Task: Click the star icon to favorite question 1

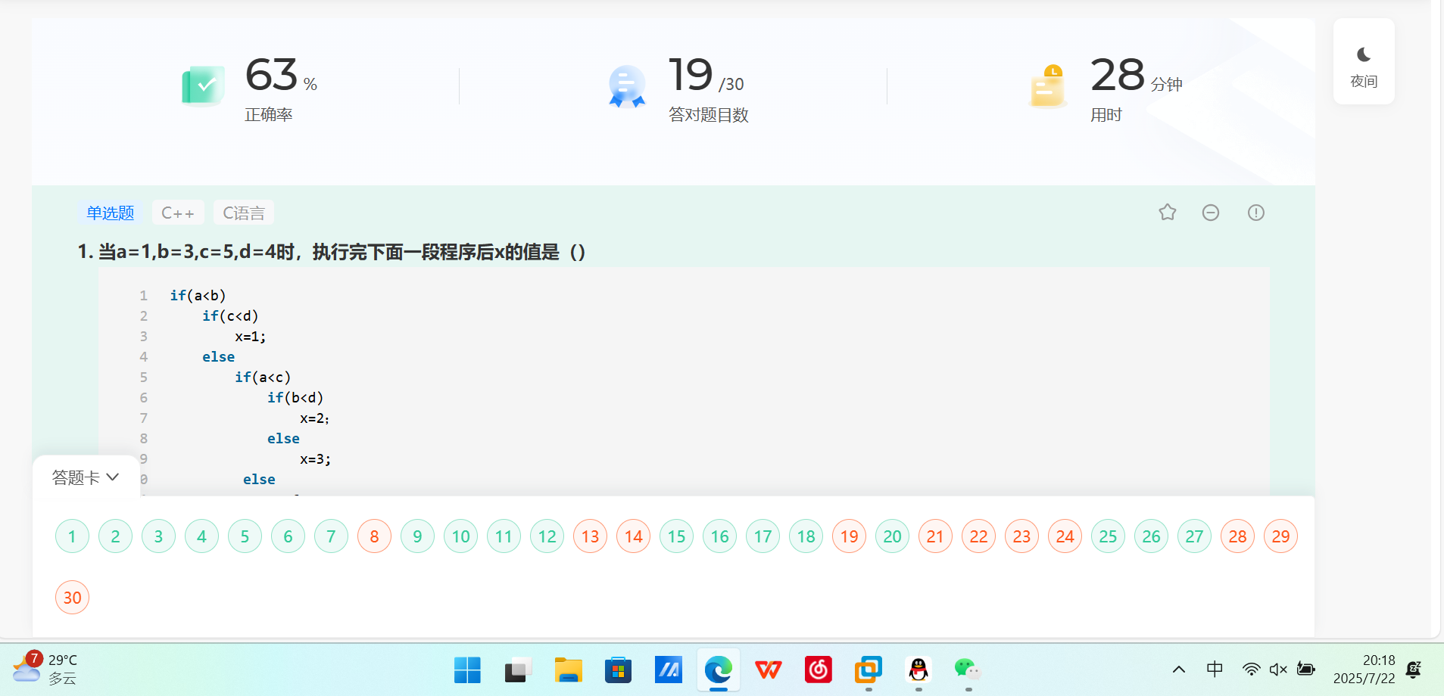Action: tap(1166, 213)
